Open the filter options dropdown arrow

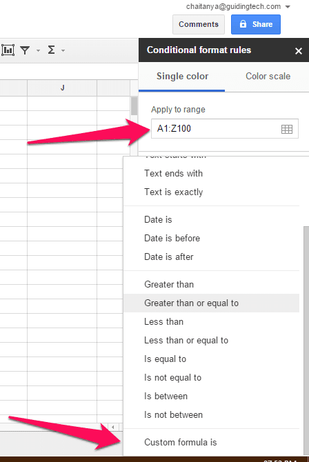coord(38,50)
